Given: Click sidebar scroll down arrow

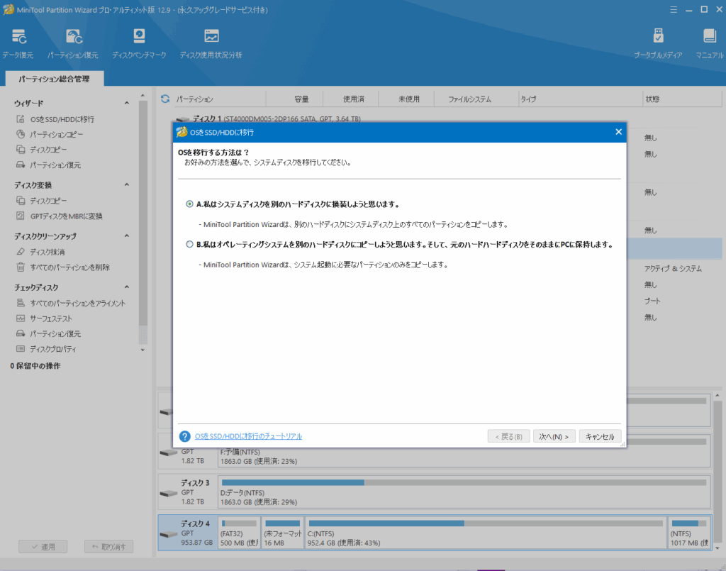Looking at the screenshot, I should (x=143, y=350).
